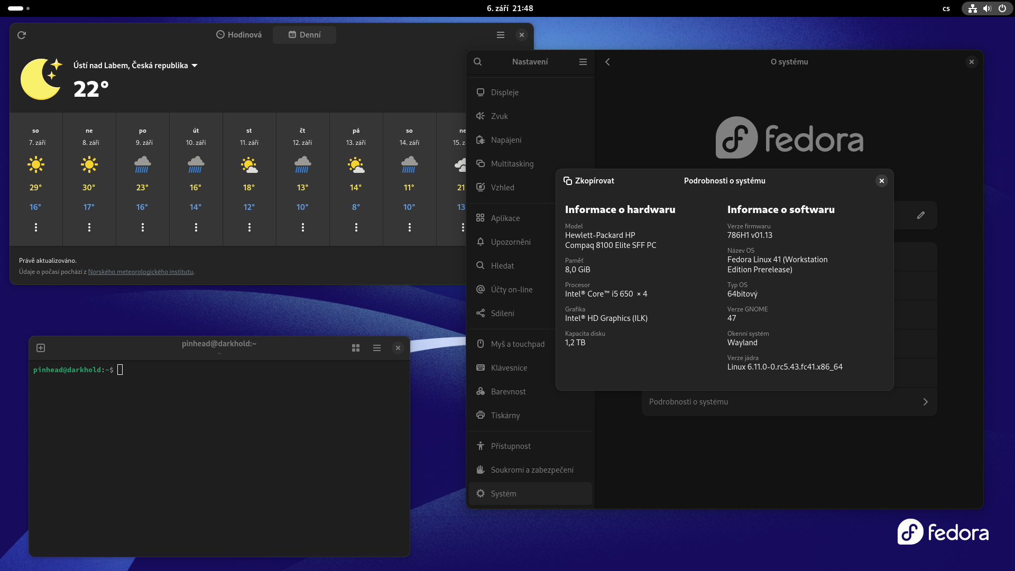Open Norského meteorologického institutu link
The image size is (1015, 571).
[141, 272]
